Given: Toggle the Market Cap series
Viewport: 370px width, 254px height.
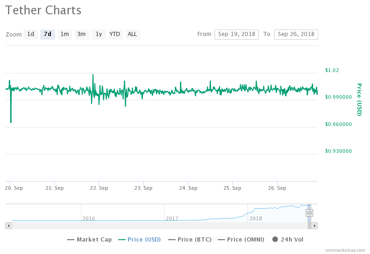Looking at the screenshot, I should coord(89,240).
